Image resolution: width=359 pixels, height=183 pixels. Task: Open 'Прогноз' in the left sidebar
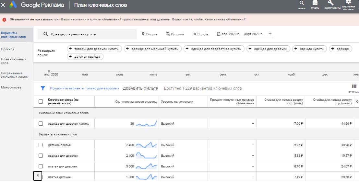(x=8, y=49)
